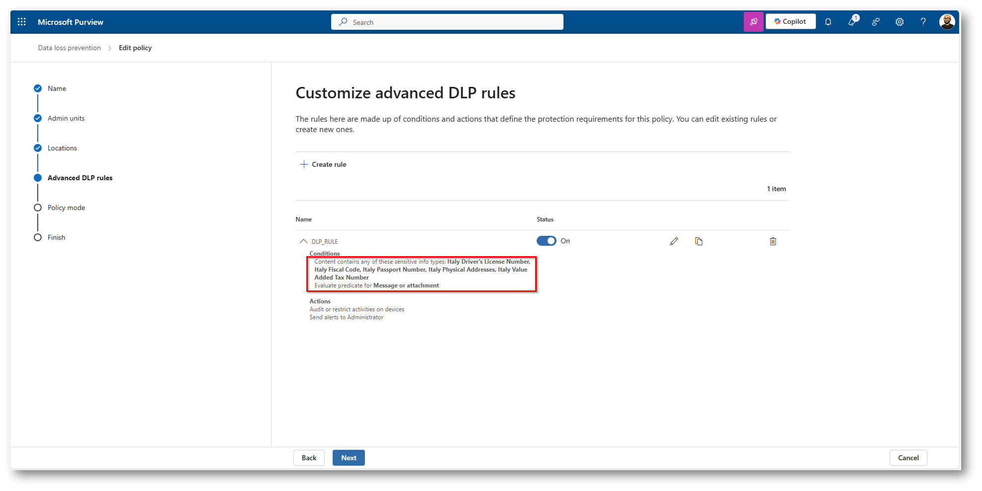Screen dimensions: 982x491
Task: Open the Copilot button
Action: pyautogui.click(x=790, y=22)
